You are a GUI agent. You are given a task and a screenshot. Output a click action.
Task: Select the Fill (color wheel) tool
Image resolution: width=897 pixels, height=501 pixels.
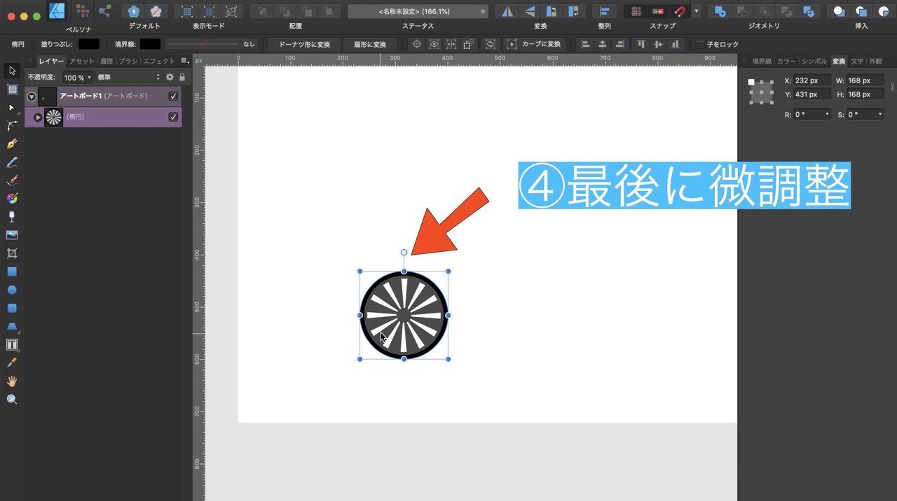[x=12, y=199]
